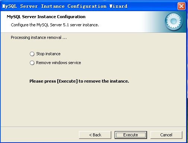Click the bold Please press Execute instruction
Viewport: 188px width, 143px height.
point(79,81)
